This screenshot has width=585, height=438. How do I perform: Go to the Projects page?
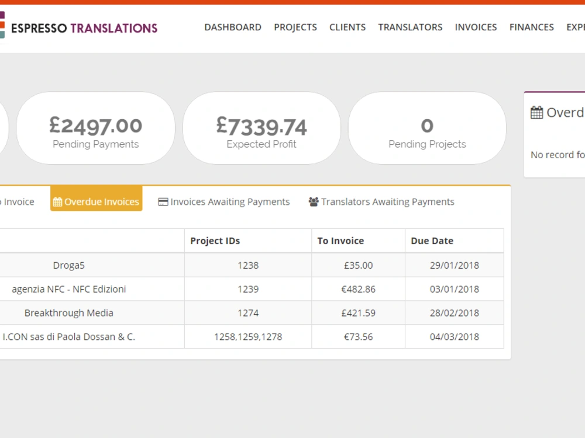pos(295,27)
